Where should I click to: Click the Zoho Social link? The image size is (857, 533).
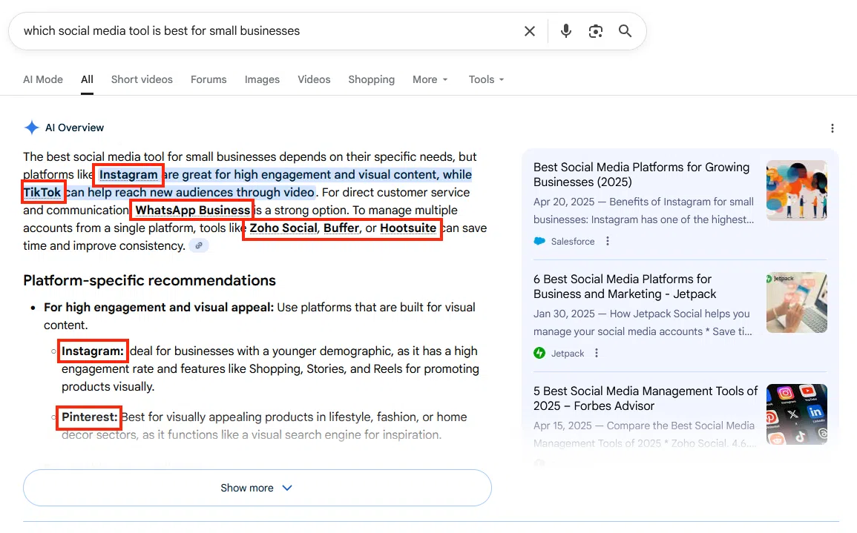point(283,228)
